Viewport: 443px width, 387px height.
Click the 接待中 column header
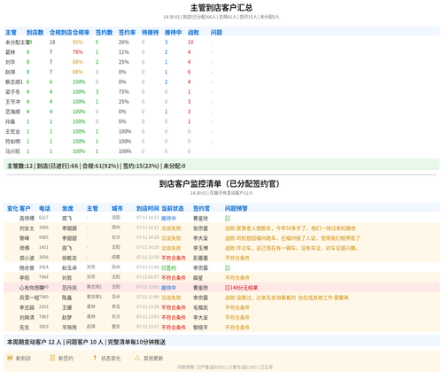173,32
